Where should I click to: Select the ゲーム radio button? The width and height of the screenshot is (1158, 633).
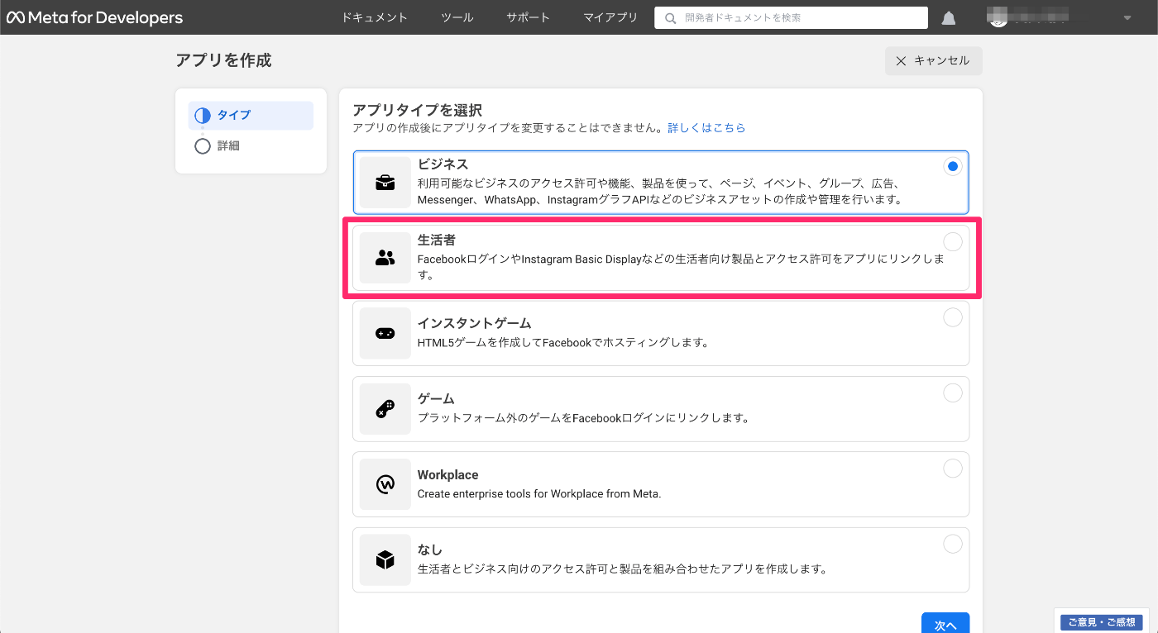coord(953,393)
